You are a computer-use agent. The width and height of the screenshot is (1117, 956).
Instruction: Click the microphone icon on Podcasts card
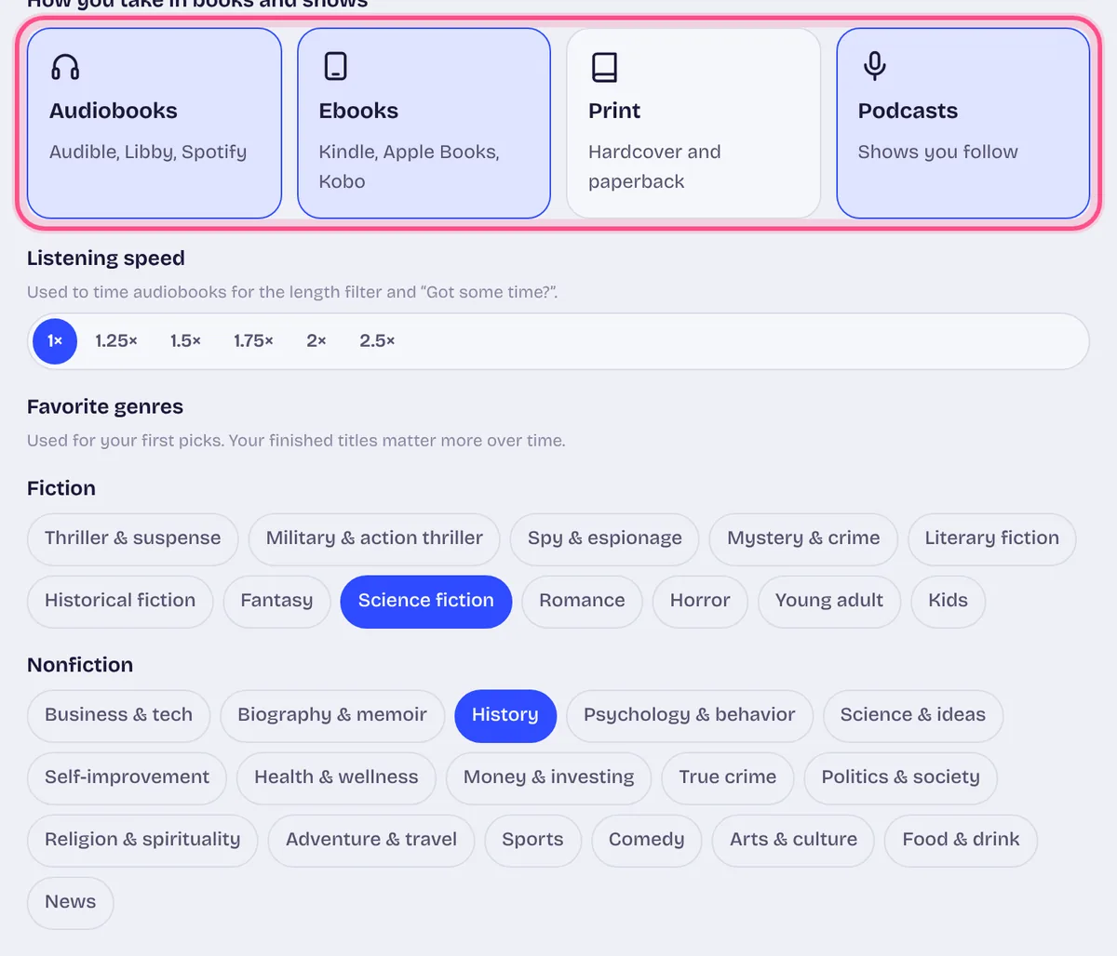pos(874,67)
